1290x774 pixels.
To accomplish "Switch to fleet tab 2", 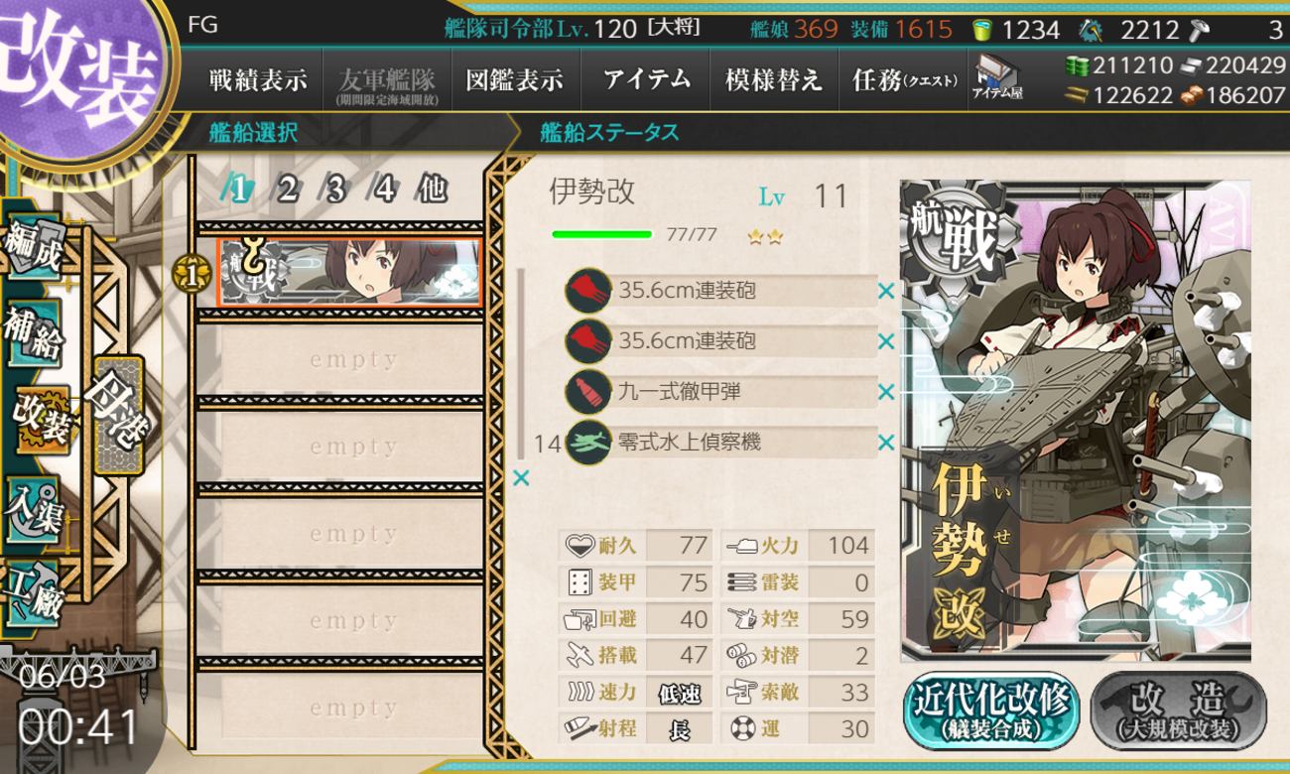I will pos(288,189).
